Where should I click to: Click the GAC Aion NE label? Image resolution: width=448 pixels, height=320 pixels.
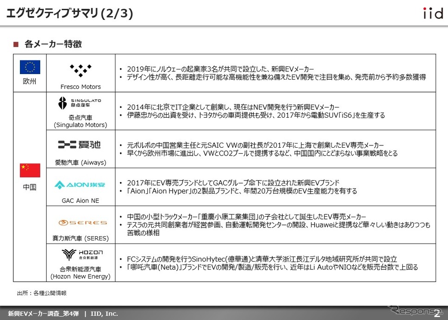[81, 201]
